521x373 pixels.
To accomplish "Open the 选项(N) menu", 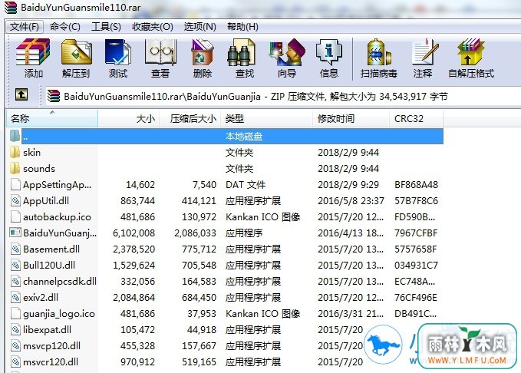I will click(200, 27).
